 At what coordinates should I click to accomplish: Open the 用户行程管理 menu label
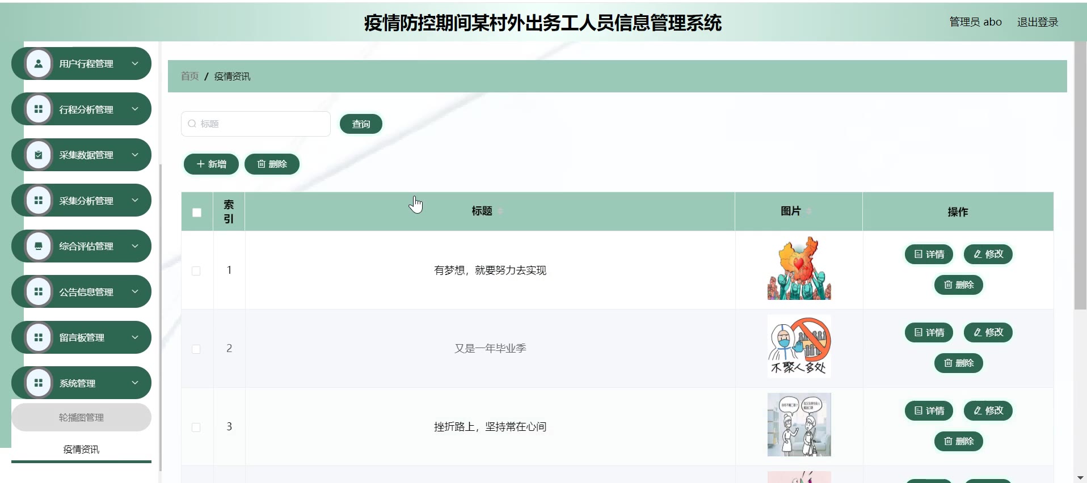[x=86, y=64]
